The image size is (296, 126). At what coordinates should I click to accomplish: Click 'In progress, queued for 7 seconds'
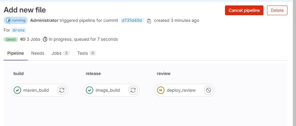tap(83, 39)
